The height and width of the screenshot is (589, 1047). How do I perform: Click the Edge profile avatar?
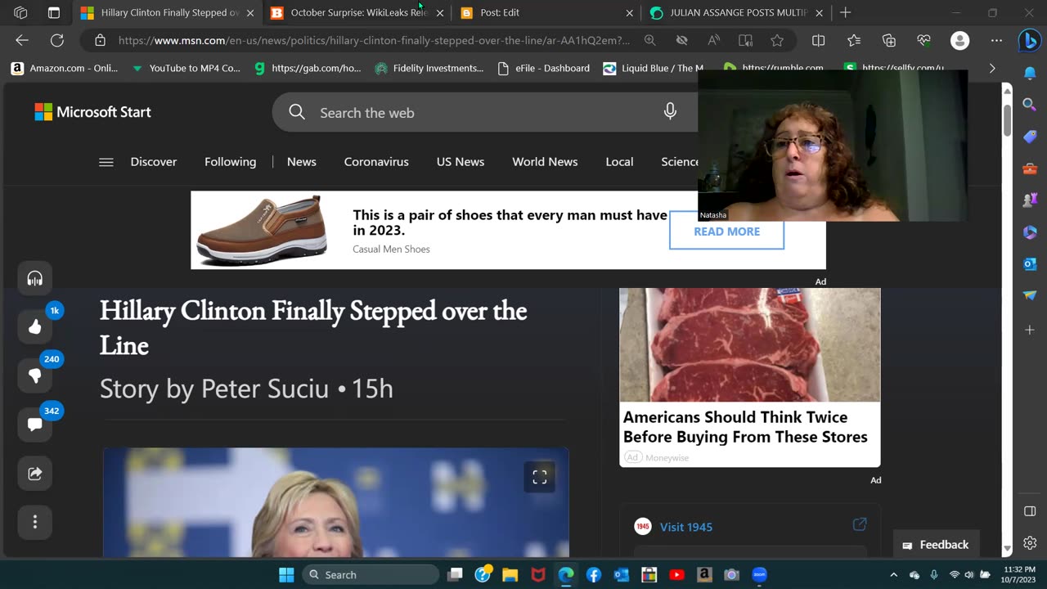[960, 40]
